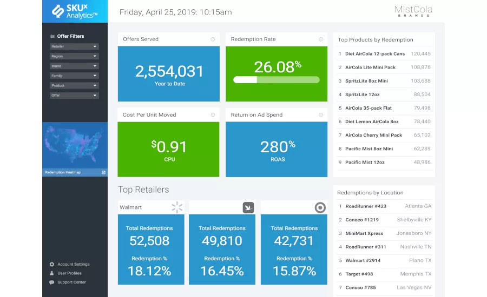Viewport: 487px width, 297px height.
Task: Click the Walmart spark logo icon
Action: pyautogui.click(x=177, y=207)
